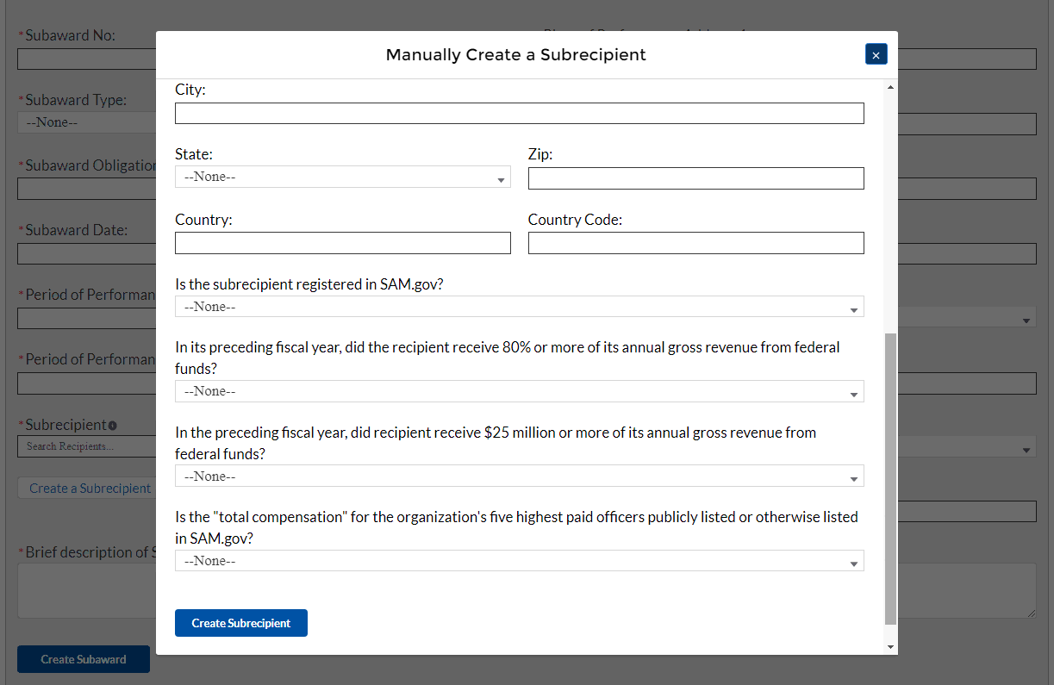
Task: Click the Country Code input box
Action: [695, 243]
